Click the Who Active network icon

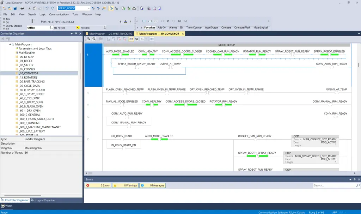[126, 22]
